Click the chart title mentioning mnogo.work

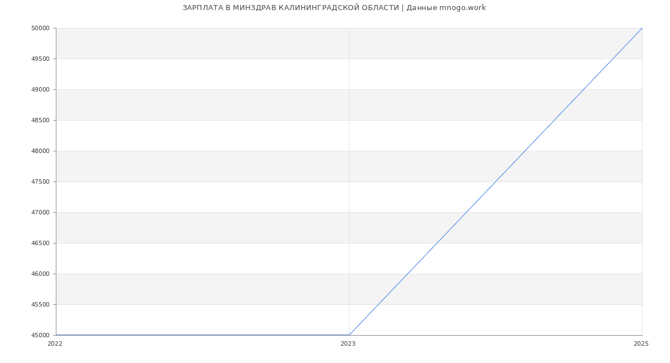coord(334,8)
